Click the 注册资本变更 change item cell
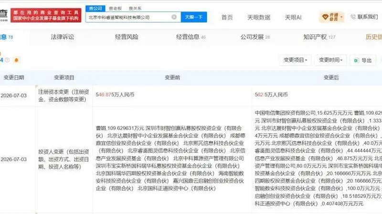The height and width of the screenshot is (214, 382). click(x=64, y=96)
